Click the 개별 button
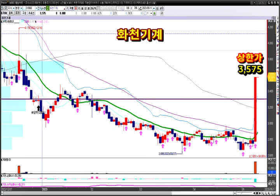 (72, 8)
